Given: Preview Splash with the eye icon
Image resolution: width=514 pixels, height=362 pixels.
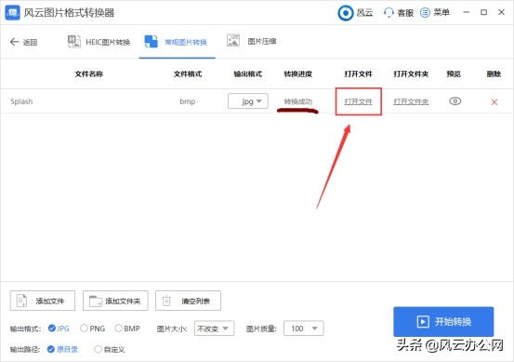Looking at the screenshot, I should 455,101.
